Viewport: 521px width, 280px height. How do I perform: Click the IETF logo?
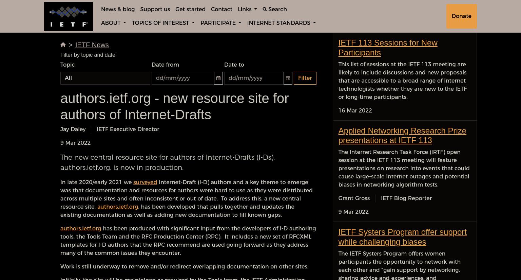click(68, 16)
